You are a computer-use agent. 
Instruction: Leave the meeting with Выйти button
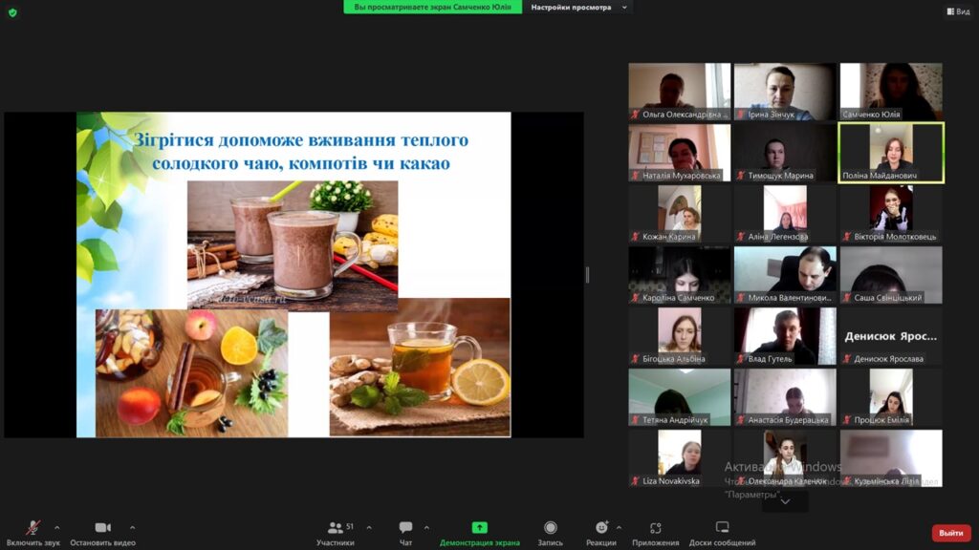[x=950, y=533]
